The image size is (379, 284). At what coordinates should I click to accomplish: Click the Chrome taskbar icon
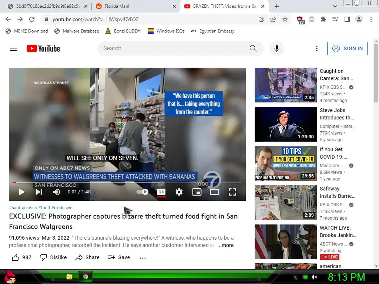(85, 277)
